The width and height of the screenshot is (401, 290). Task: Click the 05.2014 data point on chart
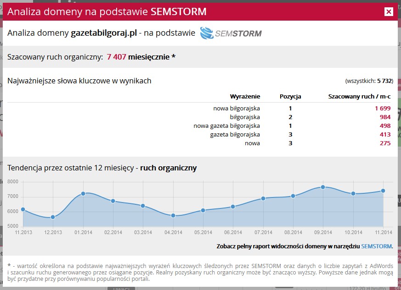pos(203,210)
